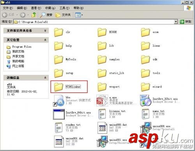This screenshot has width=195, height=151.
Task: Expand File and Folder Tasks panel
Action: click(45, 31)
